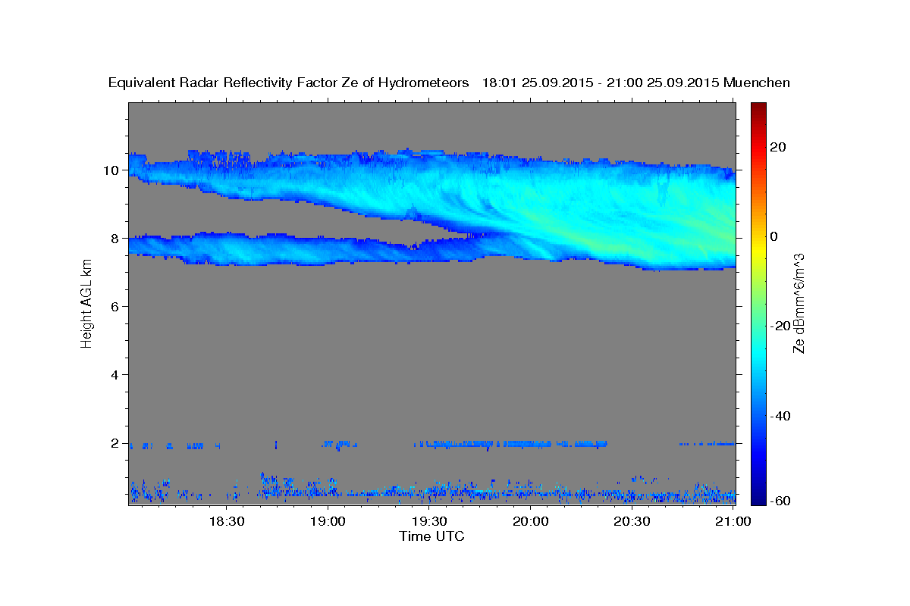The width and height of the screenshot is (910, 606).
Task: Click the dark blue bottom of the colorbar
Action: pos(758,498)
